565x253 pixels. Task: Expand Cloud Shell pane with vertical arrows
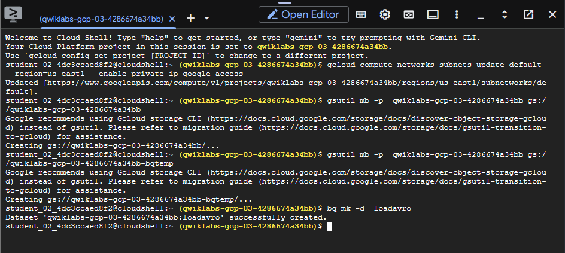(505, 14)
